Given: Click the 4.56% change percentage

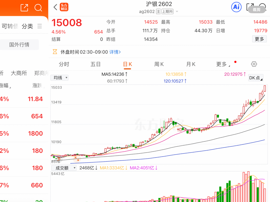Looking at the screenshot, I should tap(59, 32).
